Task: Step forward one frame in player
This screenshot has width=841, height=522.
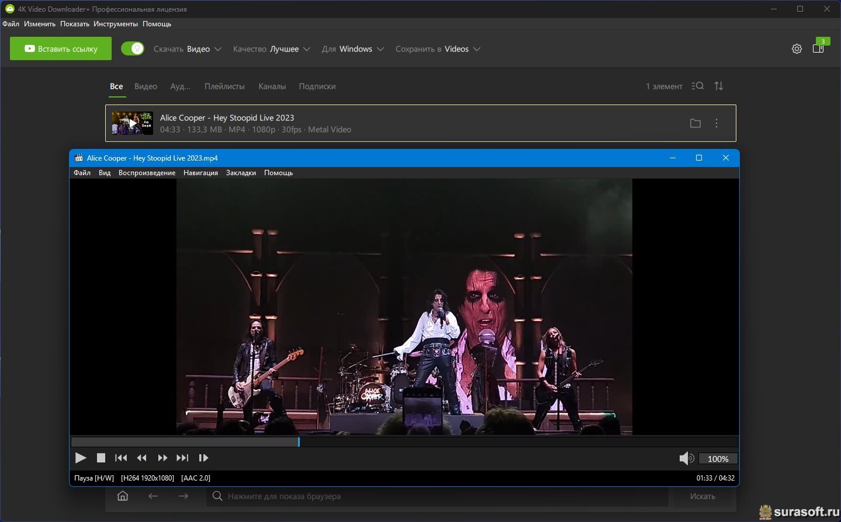Action: point(203,458)
